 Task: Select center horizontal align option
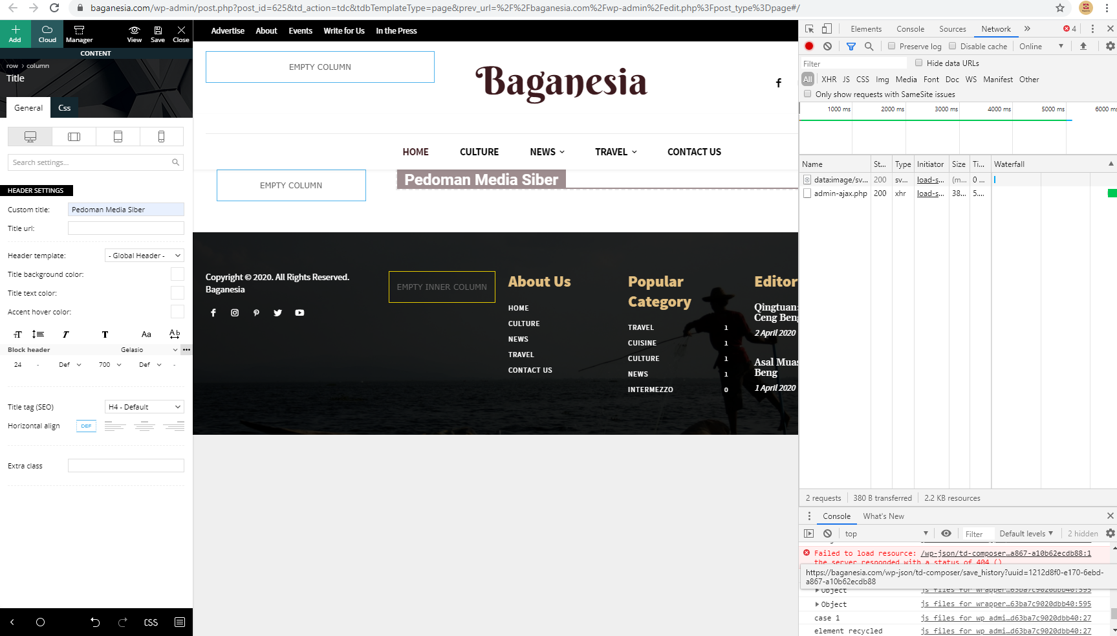[144, 426]
